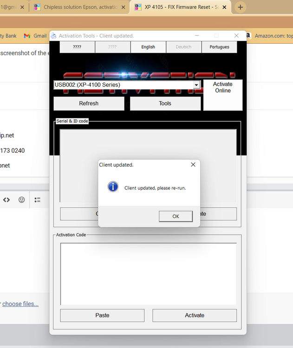Click the Activate button under Activation Code
Viewport: 293px width, 348px height.
pyautogui.click(x=195, y=316)
